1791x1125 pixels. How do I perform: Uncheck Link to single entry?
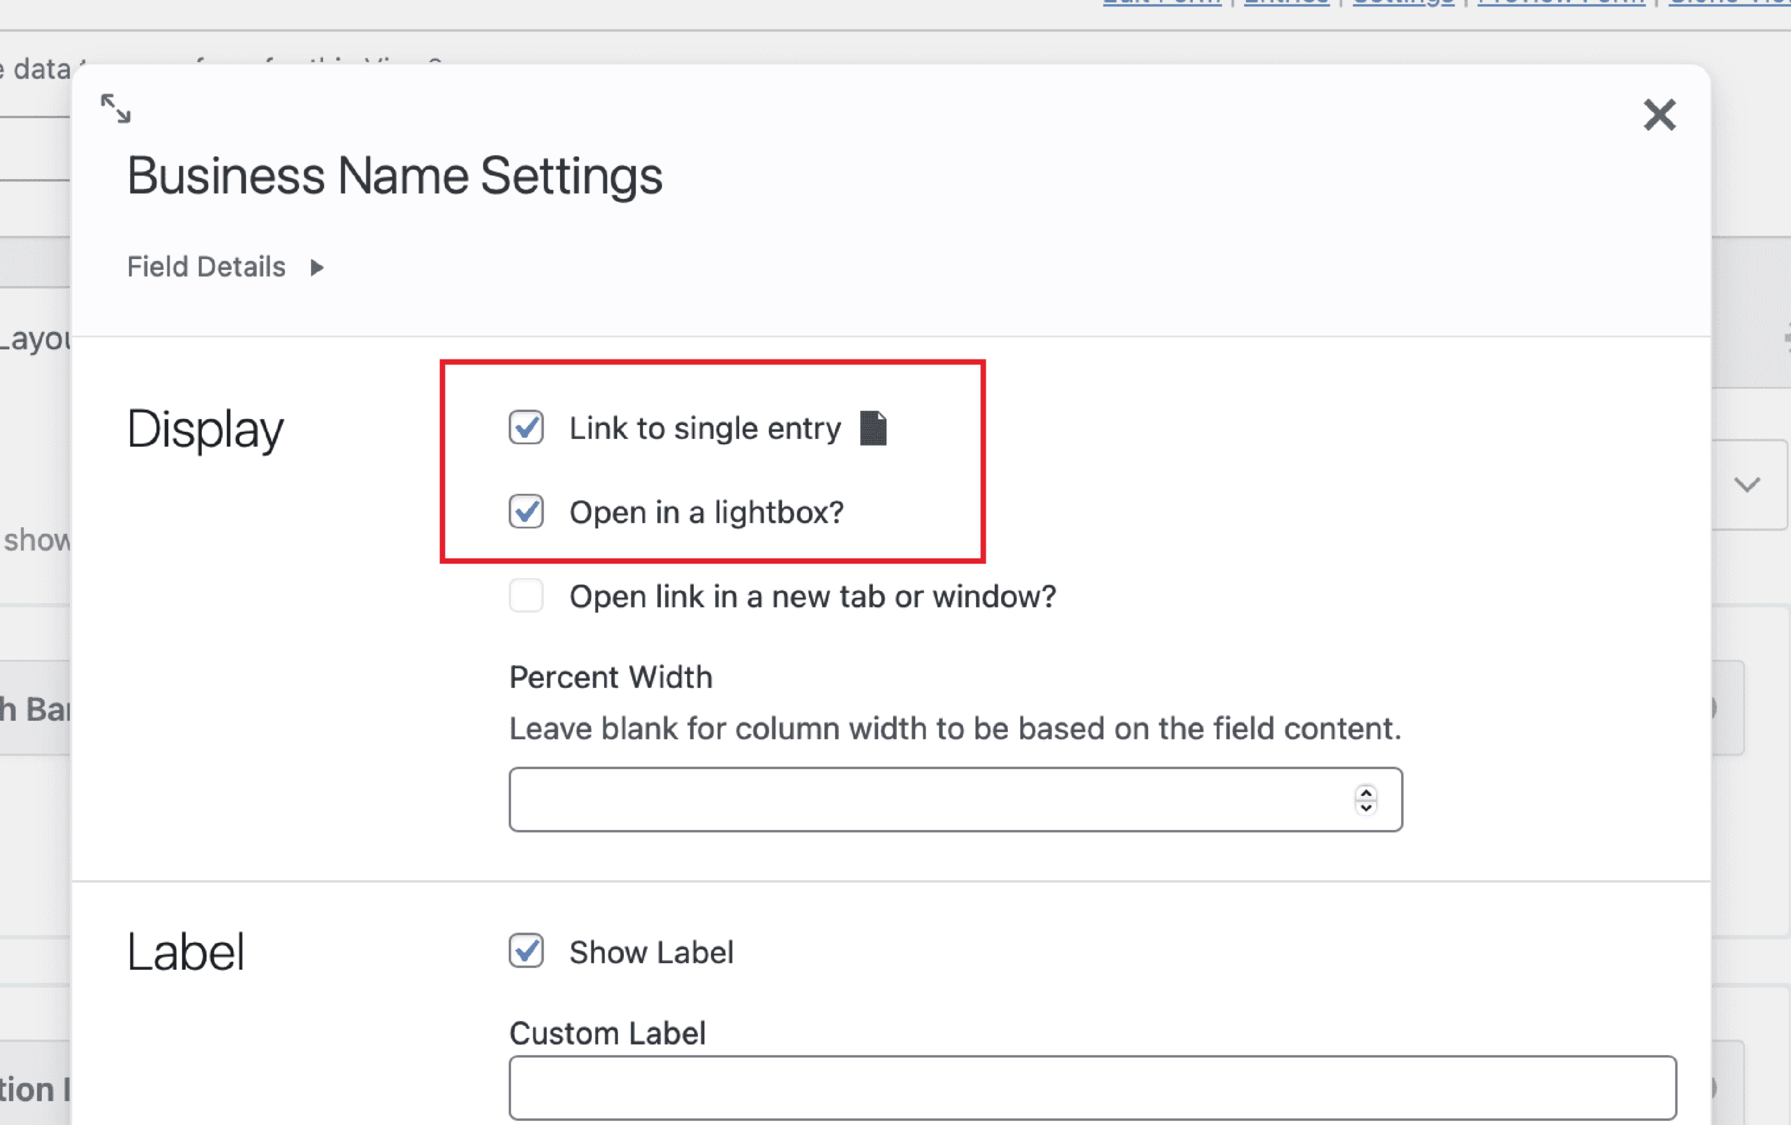pyautogui.click(x=526, y=427)
